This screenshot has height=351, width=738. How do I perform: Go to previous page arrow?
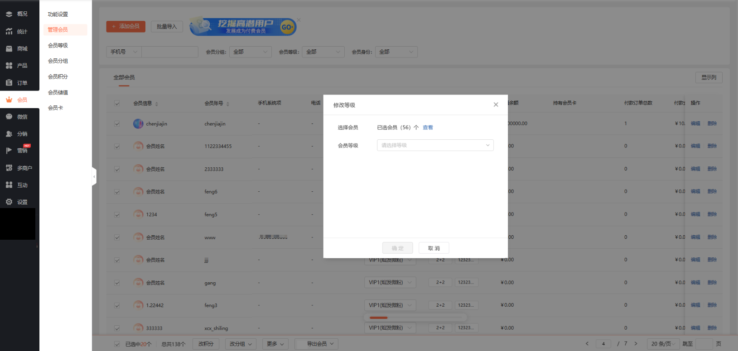click(587, 344)
